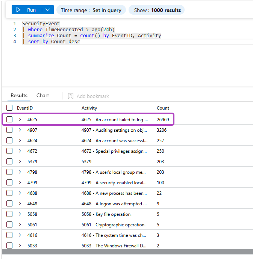Click the Add bookmark icon

(71, 96)
